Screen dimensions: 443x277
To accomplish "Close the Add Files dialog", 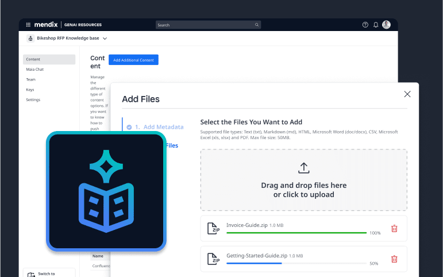I will point(407,94).
